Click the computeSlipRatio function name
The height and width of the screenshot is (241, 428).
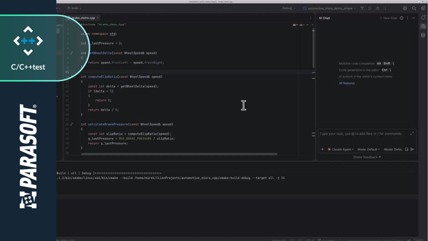(x=103, y=77)
